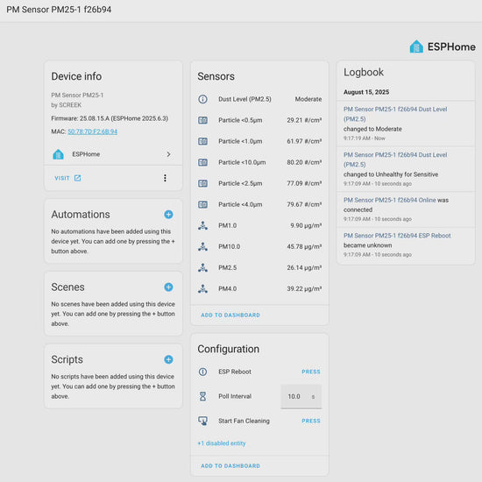
Task: Show the +1 disabled entity
Action: [x=222, y=443]
